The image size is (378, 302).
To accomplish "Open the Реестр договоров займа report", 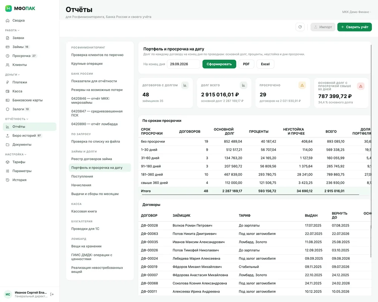I will (91, 159).
